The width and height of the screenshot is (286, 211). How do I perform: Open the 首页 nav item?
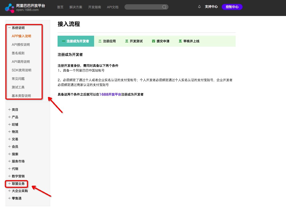60,7
